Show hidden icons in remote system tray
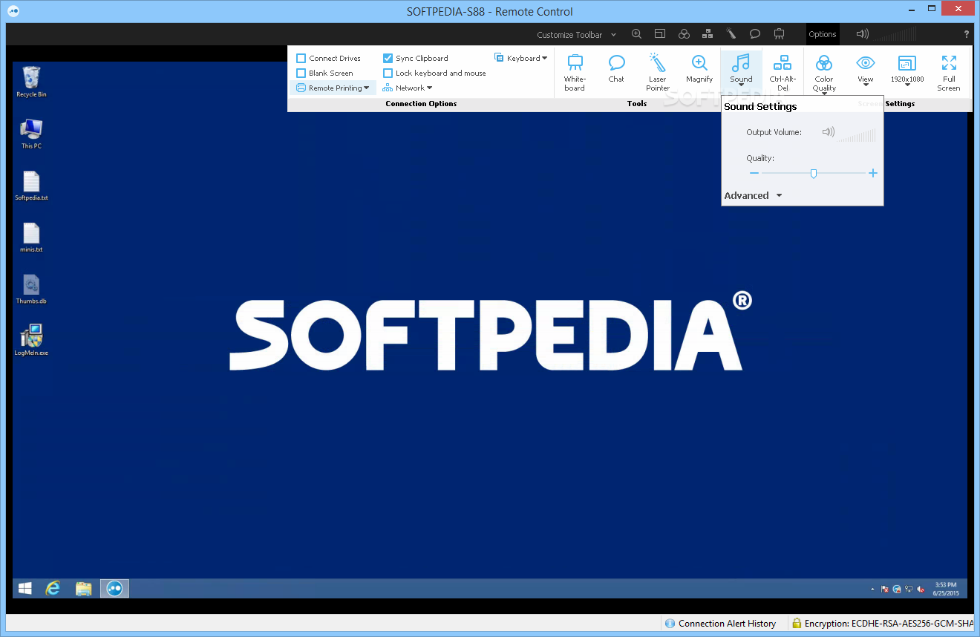Viewport: 980px width, 637px height. tap(872, 589)
